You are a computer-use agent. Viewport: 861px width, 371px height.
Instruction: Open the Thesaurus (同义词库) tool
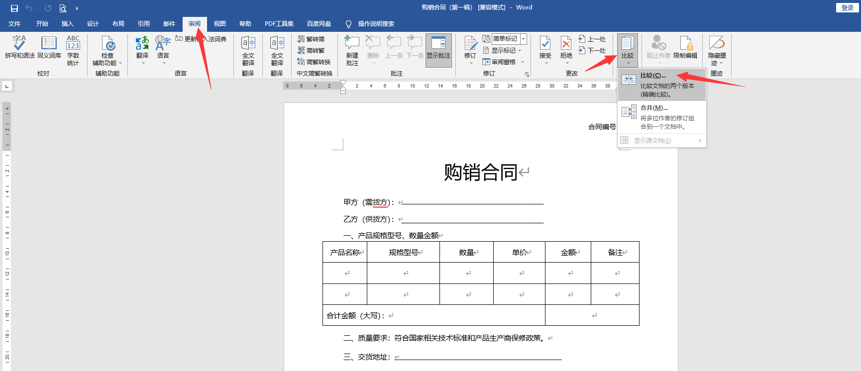49,48
